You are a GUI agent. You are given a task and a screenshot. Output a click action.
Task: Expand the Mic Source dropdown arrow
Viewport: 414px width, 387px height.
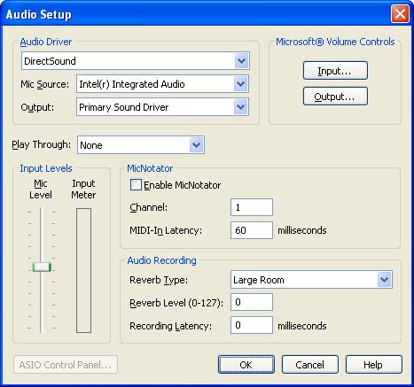(241, 84)
